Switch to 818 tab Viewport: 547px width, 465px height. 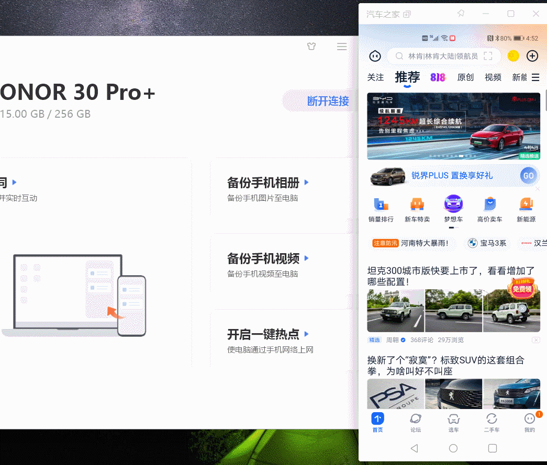438,77
